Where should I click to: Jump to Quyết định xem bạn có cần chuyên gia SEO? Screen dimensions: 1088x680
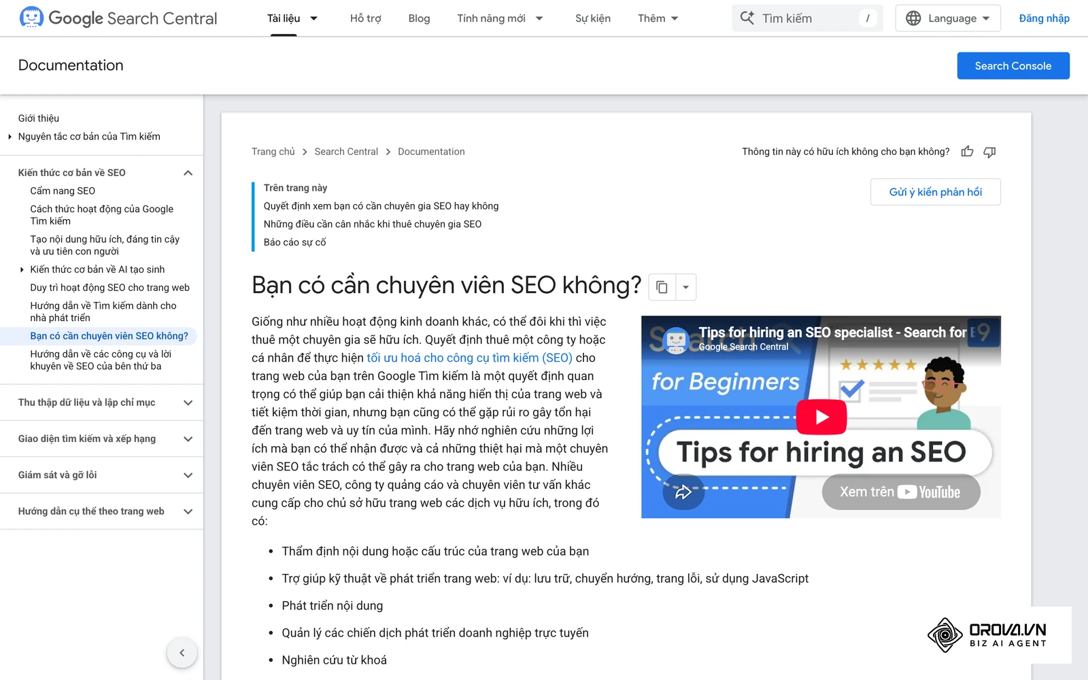point(381,206)
